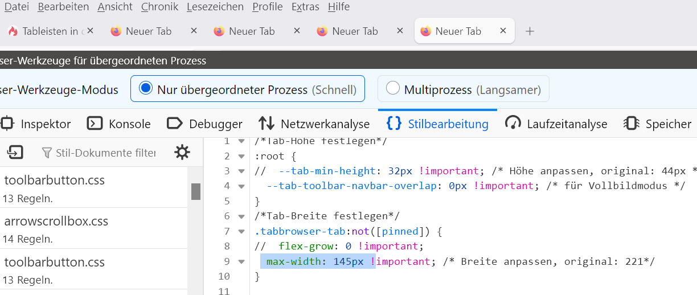Open the Lesezeichen menu
The height and width of the screenshot is (295, 697).
[216, 7]
